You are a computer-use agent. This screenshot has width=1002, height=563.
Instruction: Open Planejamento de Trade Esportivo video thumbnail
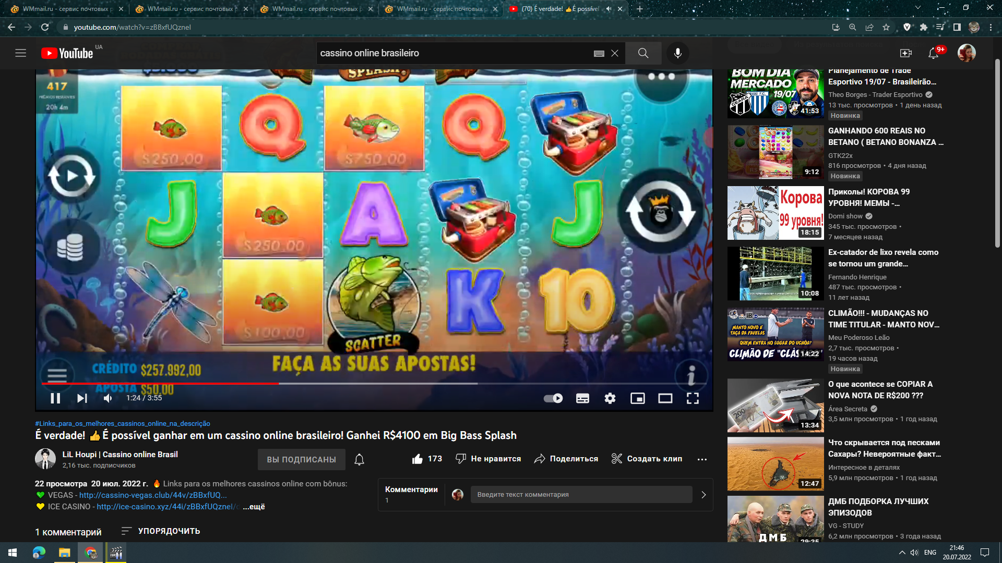[776, 94]
